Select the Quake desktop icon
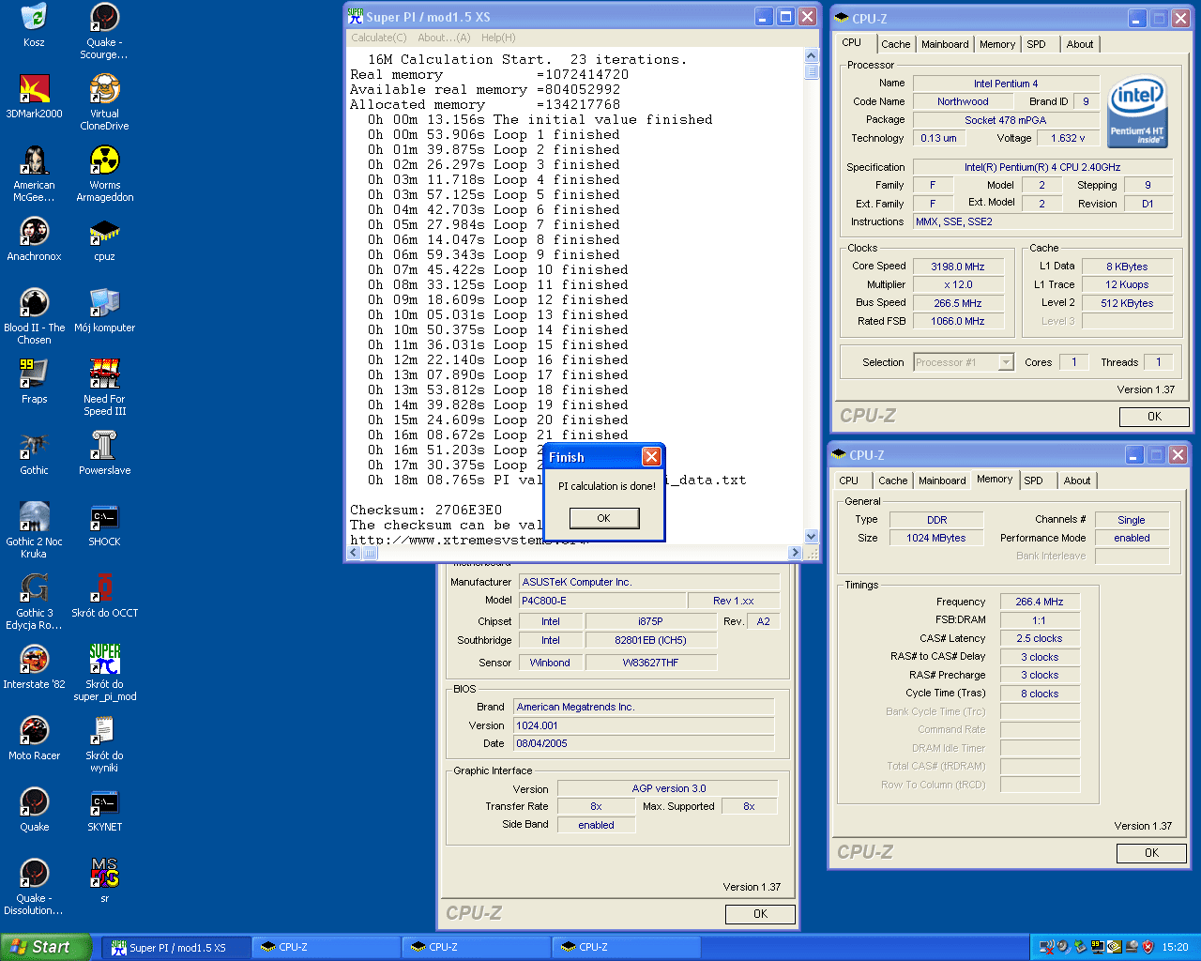This screenshot has width=1201, height=961. click(34, 810)
